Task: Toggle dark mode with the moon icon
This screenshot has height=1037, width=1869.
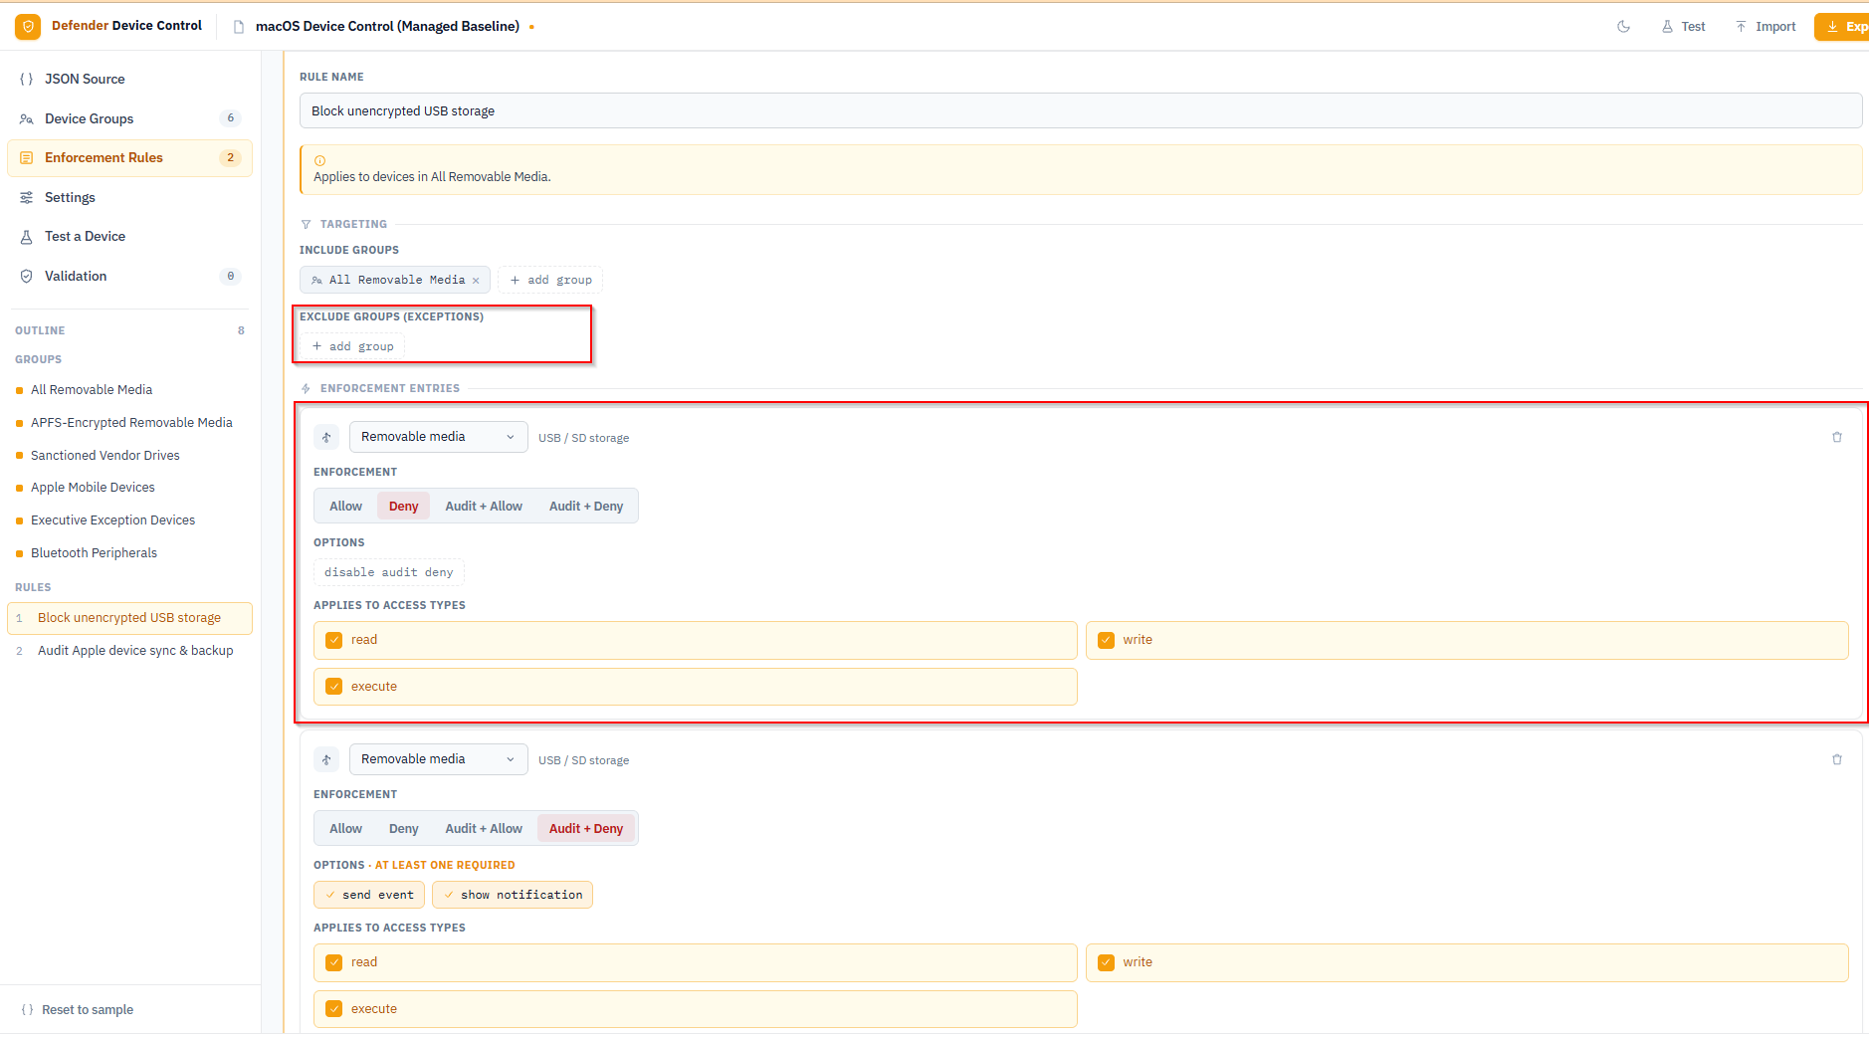Action: click(x=1623, y=27)
